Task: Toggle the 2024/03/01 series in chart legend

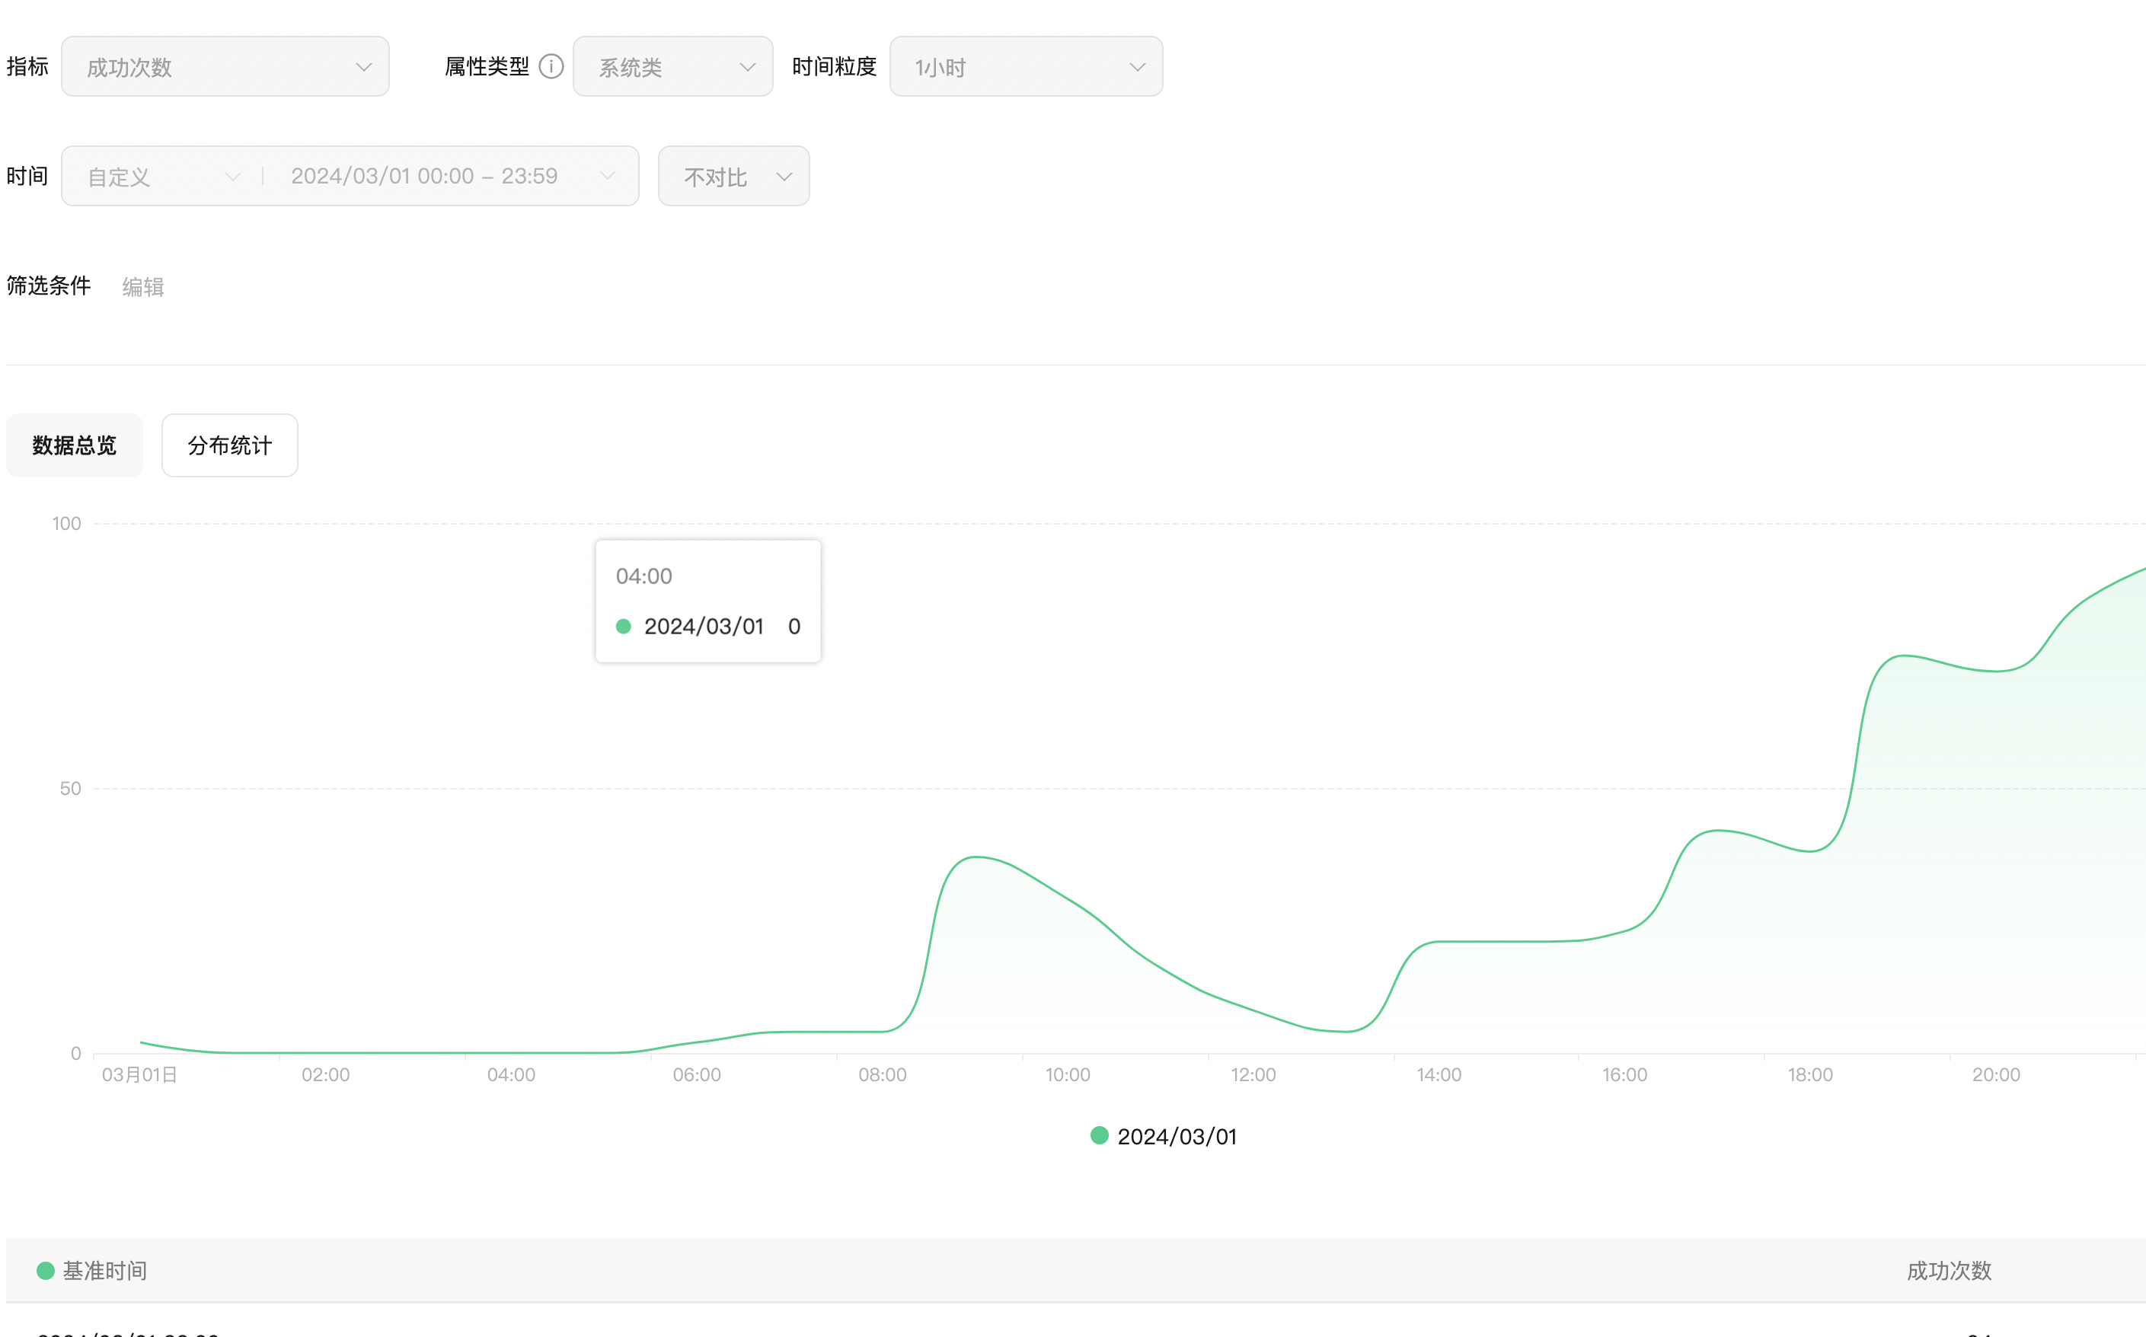Action: (1163, 1136)
